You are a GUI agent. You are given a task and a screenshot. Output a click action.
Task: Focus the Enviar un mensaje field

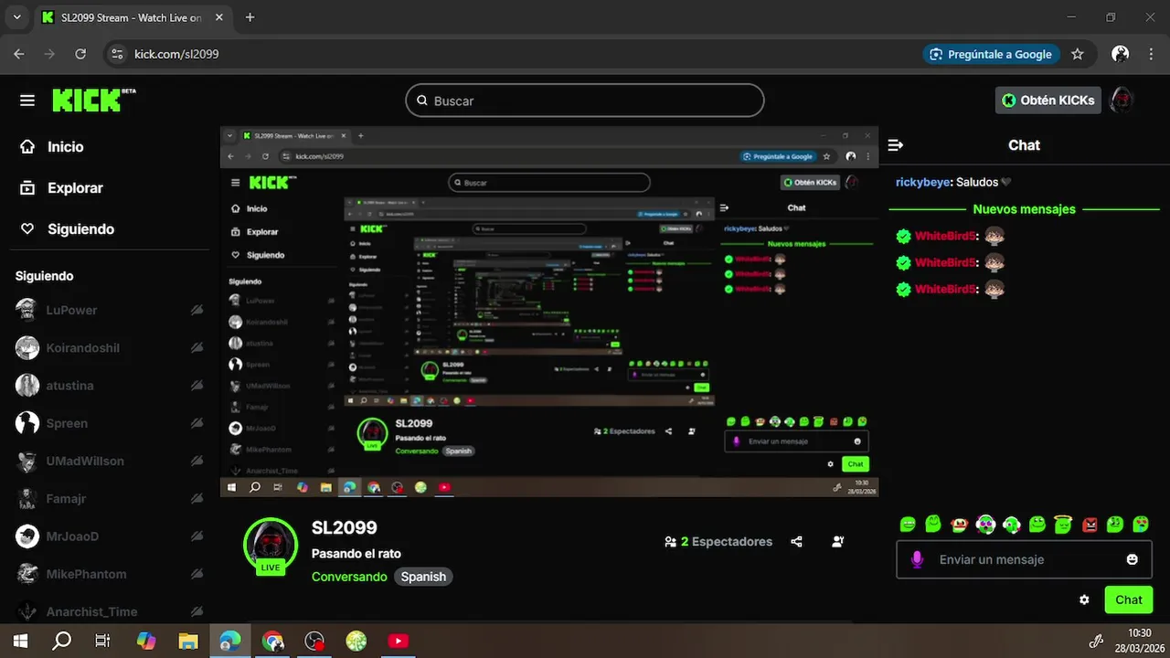pos(1024,559)
